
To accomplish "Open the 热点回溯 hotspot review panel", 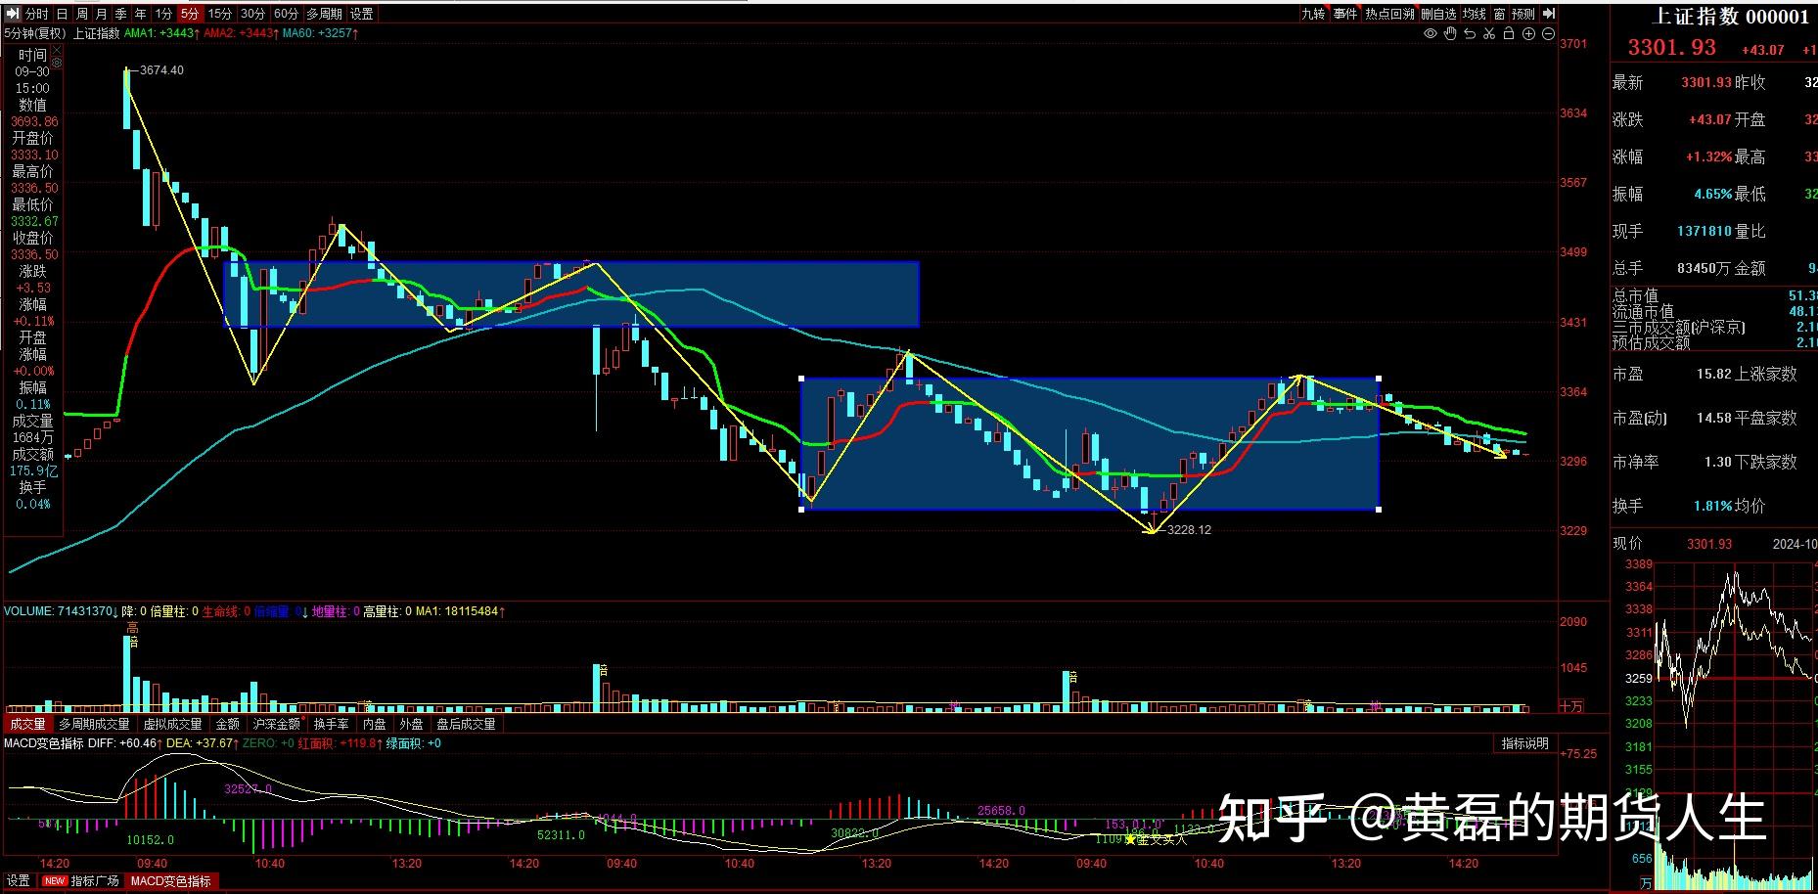I will pyautogui.click(x=1389, y=14).
